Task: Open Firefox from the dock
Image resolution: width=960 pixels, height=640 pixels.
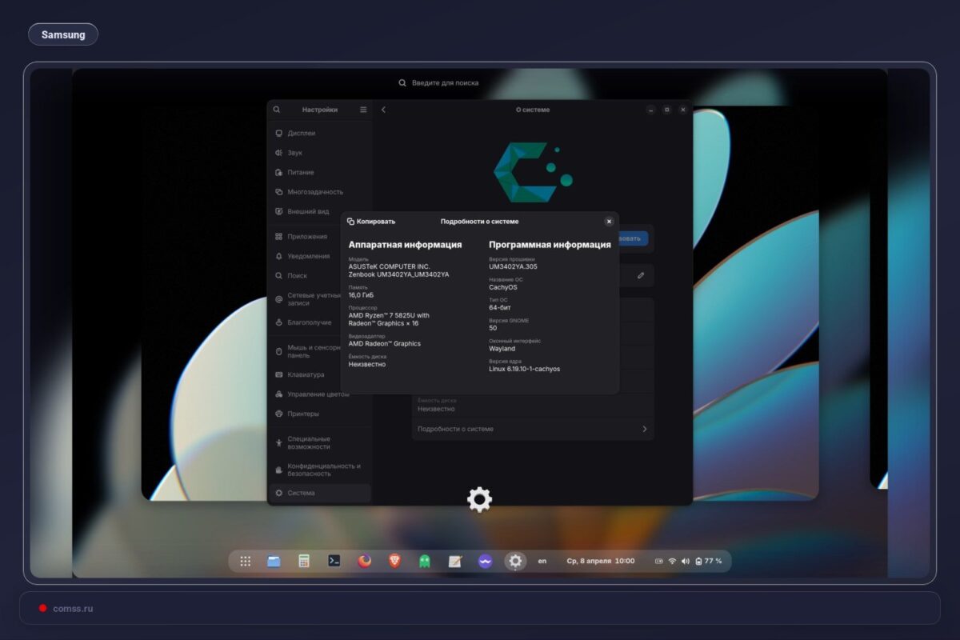Action: coord(365,561)
